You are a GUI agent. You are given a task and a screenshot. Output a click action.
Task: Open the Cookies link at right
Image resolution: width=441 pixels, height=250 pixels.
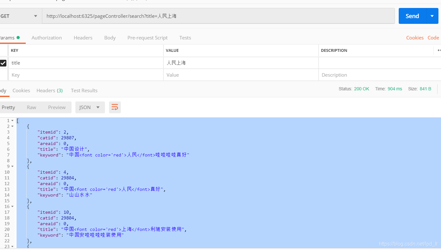click(x=415, y=38)
